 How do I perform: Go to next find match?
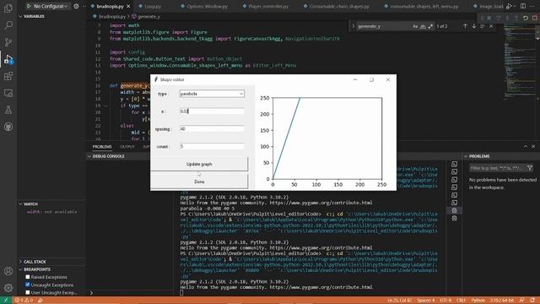(474, 26)
